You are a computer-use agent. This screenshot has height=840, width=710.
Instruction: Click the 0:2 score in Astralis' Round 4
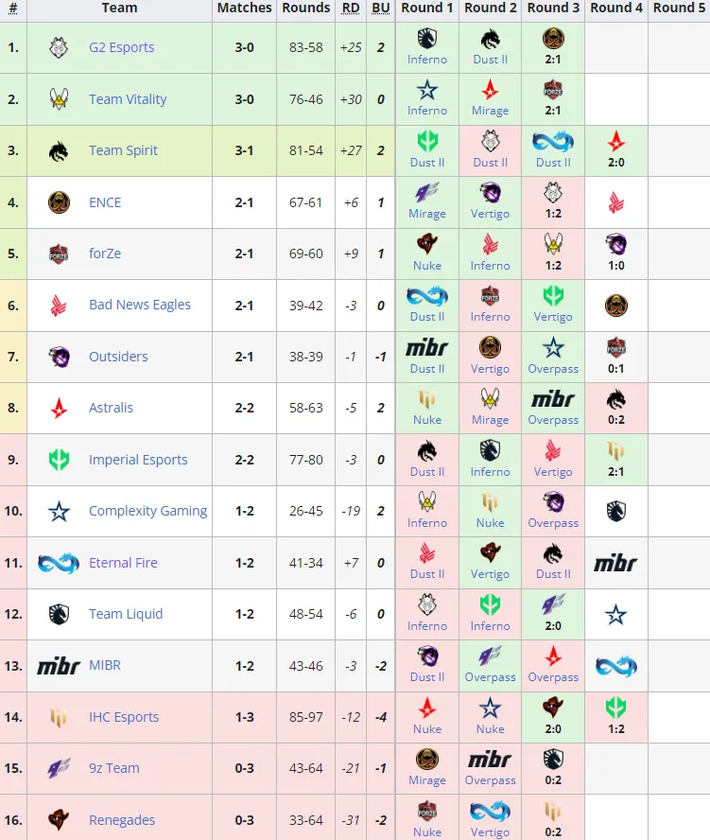pyautogui.click(x=616, y=420)
